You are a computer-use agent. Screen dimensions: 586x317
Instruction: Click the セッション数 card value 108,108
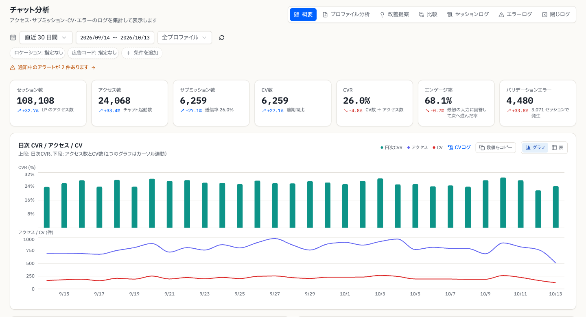[35, 101]
